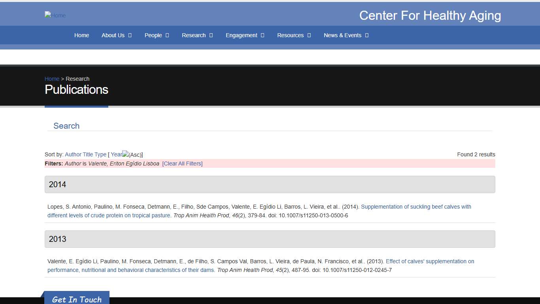The height and width of the screenshot is (304, 540).
Task: Expand the Search section
Action: 66,126
